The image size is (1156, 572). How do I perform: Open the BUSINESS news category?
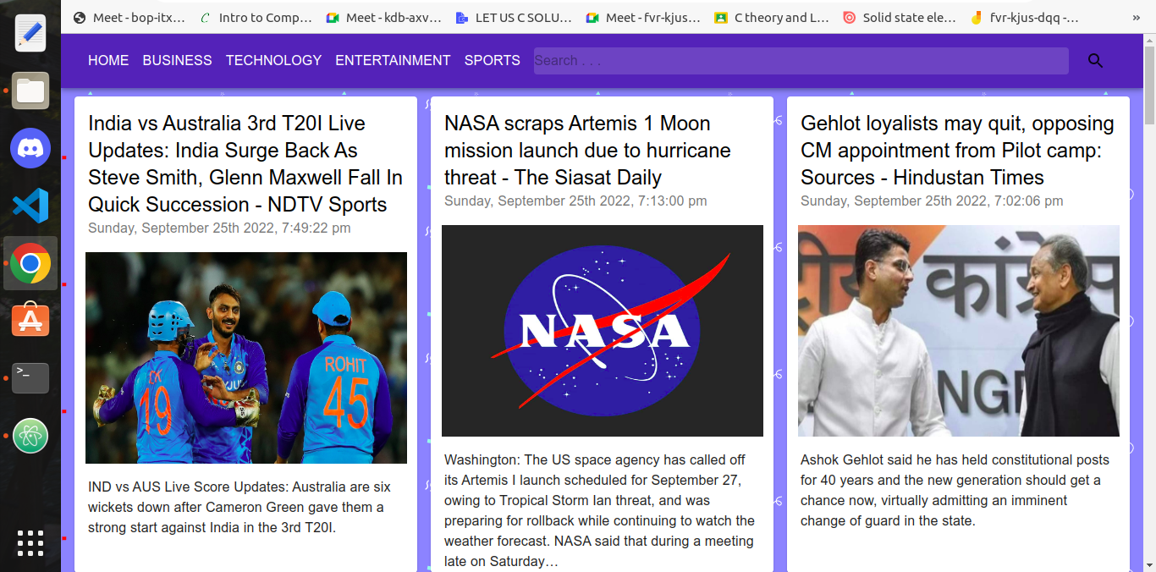pos(177,61)
